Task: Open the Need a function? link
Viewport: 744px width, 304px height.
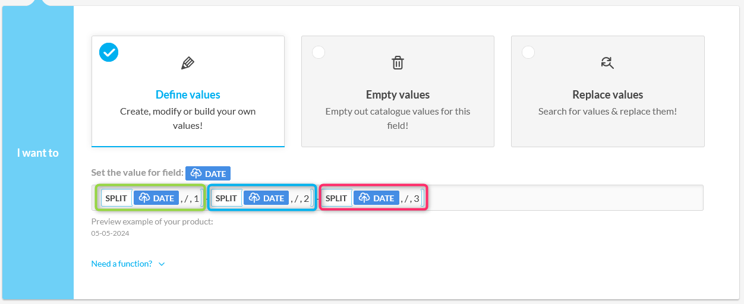Action: pos(122,264)
